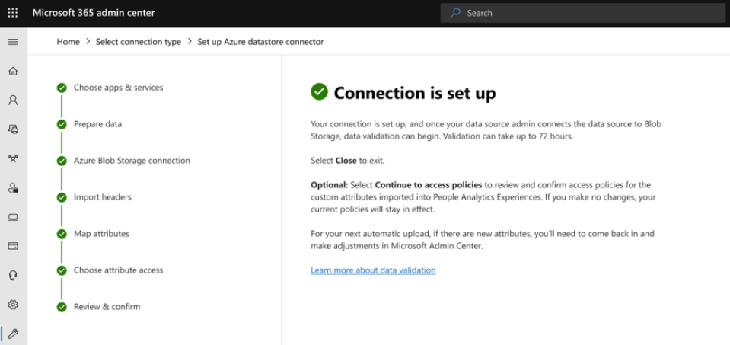
Task: Click the bold 'Optional:' text
Action: tap(329, 185)
